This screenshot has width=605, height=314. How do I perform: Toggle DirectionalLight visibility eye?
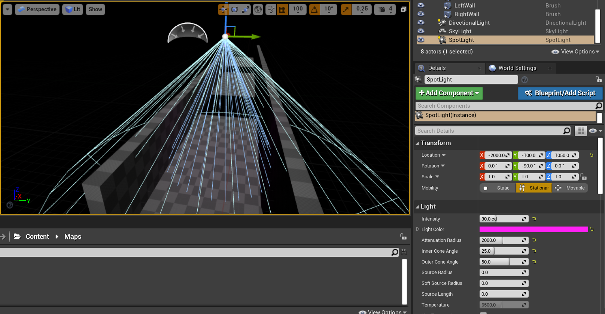pyautogui.click(x=421, y=22)
